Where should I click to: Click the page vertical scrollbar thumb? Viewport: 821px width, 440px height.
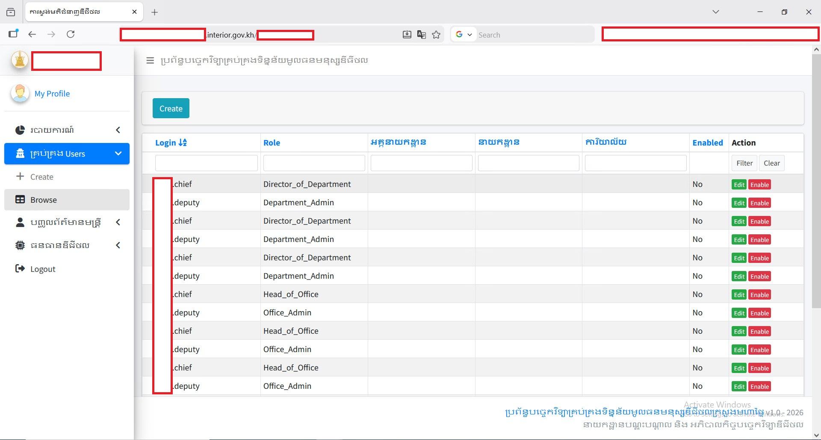pyautogui.click(x=816, y=181)
